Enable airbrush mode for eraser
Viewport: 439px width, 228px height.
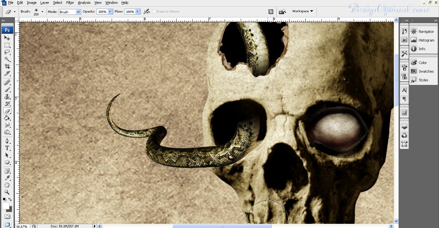pyautogui.click(x=147, y=12)
